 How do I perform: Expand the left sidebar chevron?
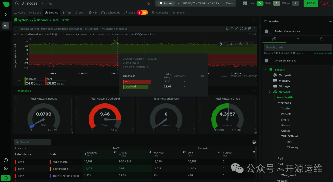(x=6, y=14)
